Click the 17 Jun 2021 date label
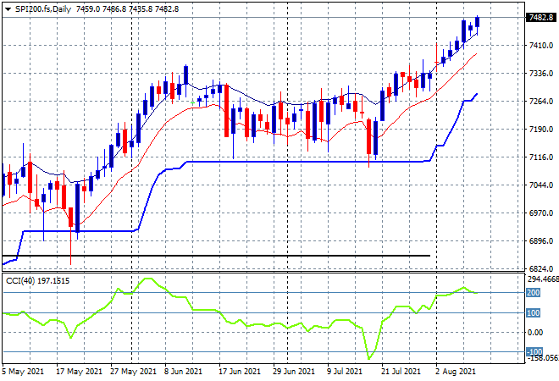The width and height of the screenshot is (559, 381). click(x=240, y=372)
